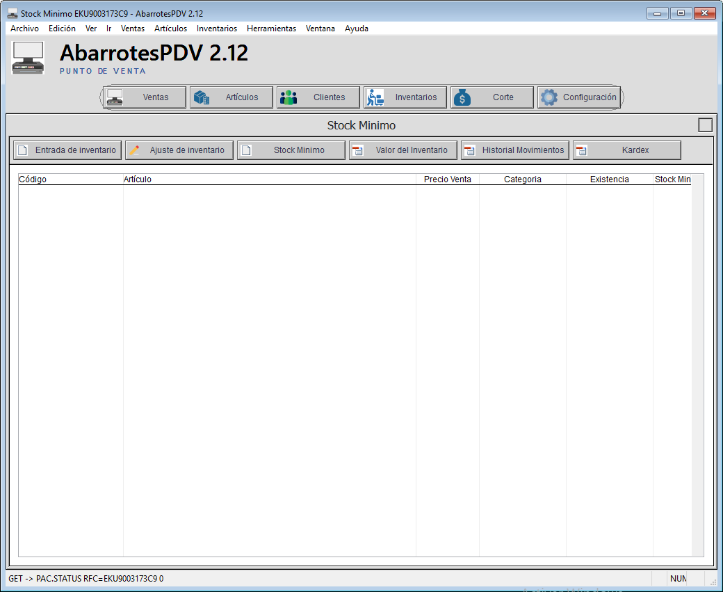Screen dimensions: 723x592
Task: Open the Artículos menu in menu bar
Action: [170, 29]
